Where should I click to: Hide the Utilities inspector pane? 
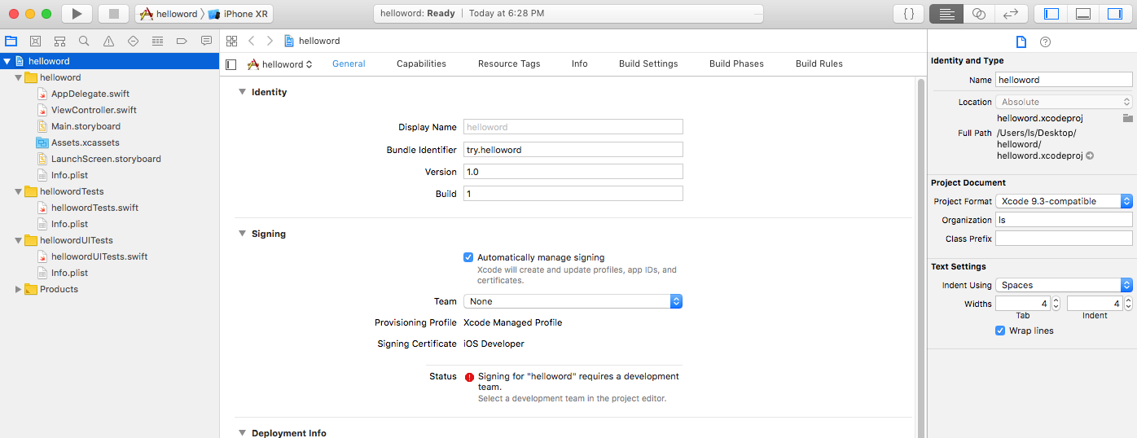pyautogui.click(x=1115, y=13)
